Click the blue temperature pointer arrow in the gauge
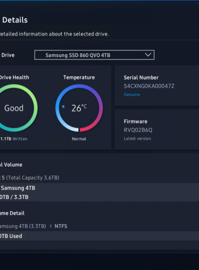Screen dimensions: 199x270 point(63,107)
